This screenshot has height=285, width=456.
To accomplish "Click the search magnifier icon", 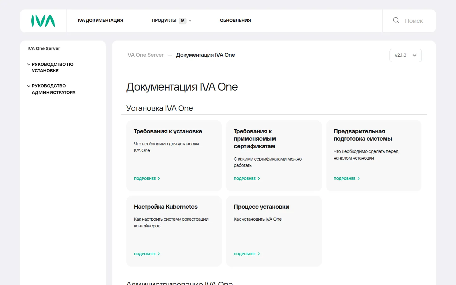I will click(396, 20).
